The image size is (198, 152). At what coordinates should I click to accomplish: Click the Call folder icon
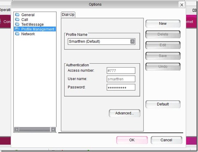click(x=17, y=20)
